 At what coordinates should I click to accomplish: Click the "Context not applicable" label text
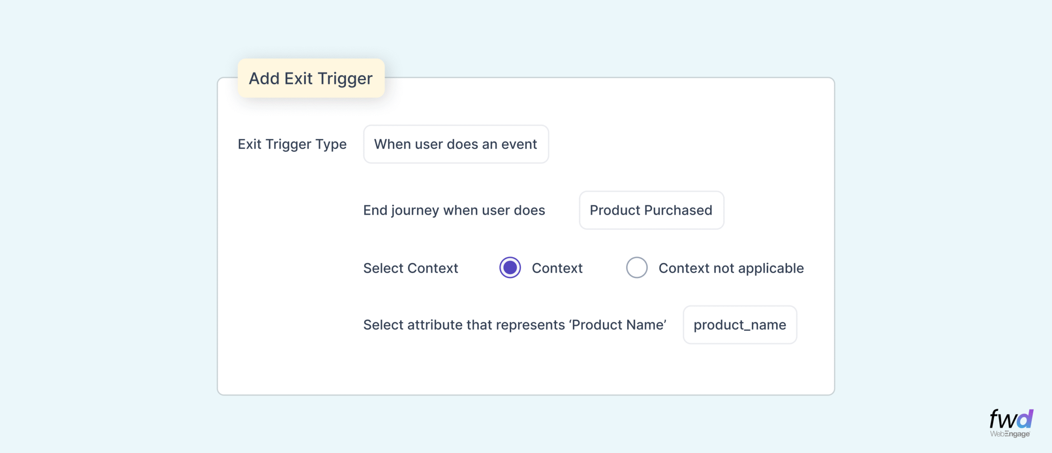731,268
